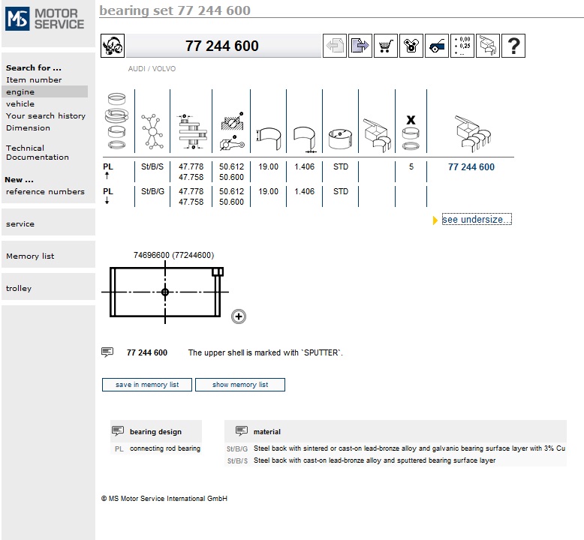Viewport: 584px width, 540px height.
Task: Click the 'see undersize...' link
Action: click(x=476, y=220)
